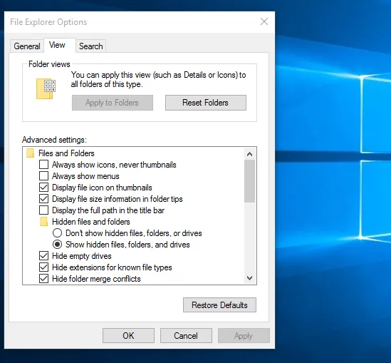This screenshot has height=363, width=391.
Task: Click the greyed-out Apply button
Action: (244, 335)
